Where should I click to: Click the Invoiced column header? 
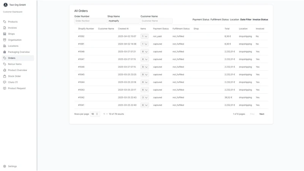pyautogui.click(x=260, y=29)
